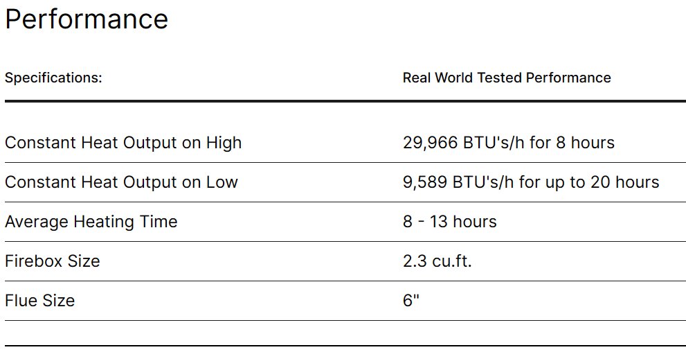The width and height of the screenshot is (686, 352).
Task: Select the 'Flue Size' row label
Action: [x=39, y=301]
